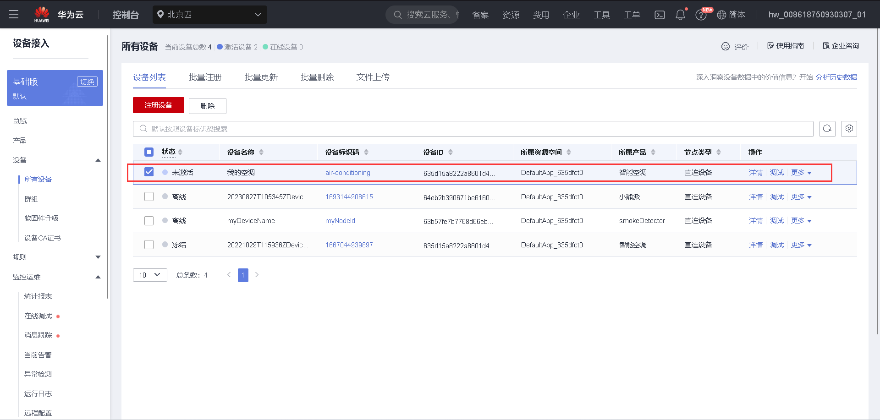The image size is (880, 420).
Task: Open the hamburger navigation menu
Action: (14, 14)
